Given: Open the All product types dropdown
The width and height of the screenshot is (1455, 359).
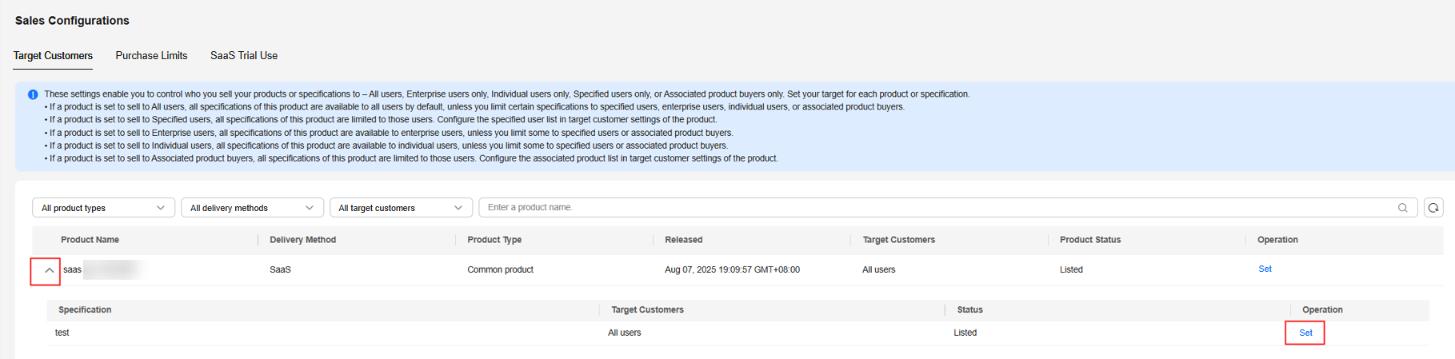Looking at the screenshot, I should point(103,208).
